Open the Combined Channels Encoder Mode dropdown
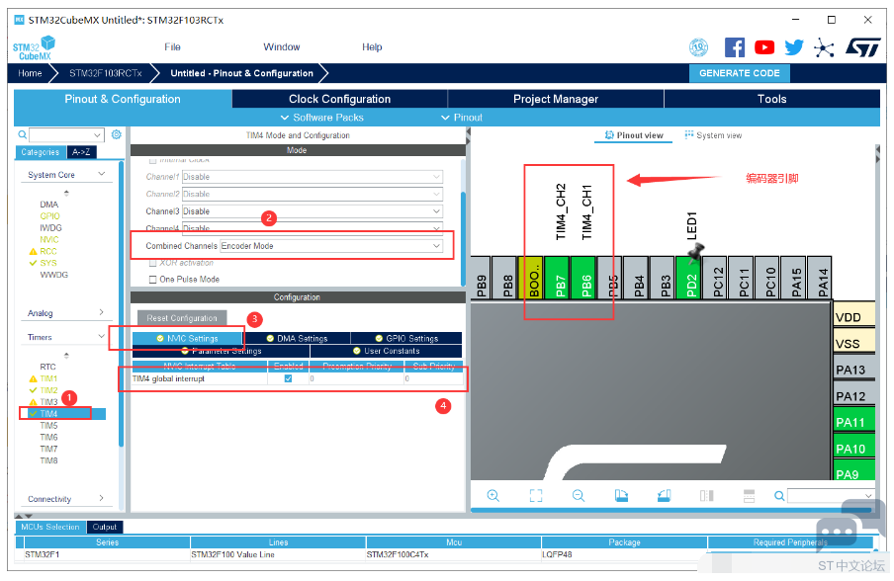Image resolution: width=894 pixels, height=581 pixels. pos(331,245)
